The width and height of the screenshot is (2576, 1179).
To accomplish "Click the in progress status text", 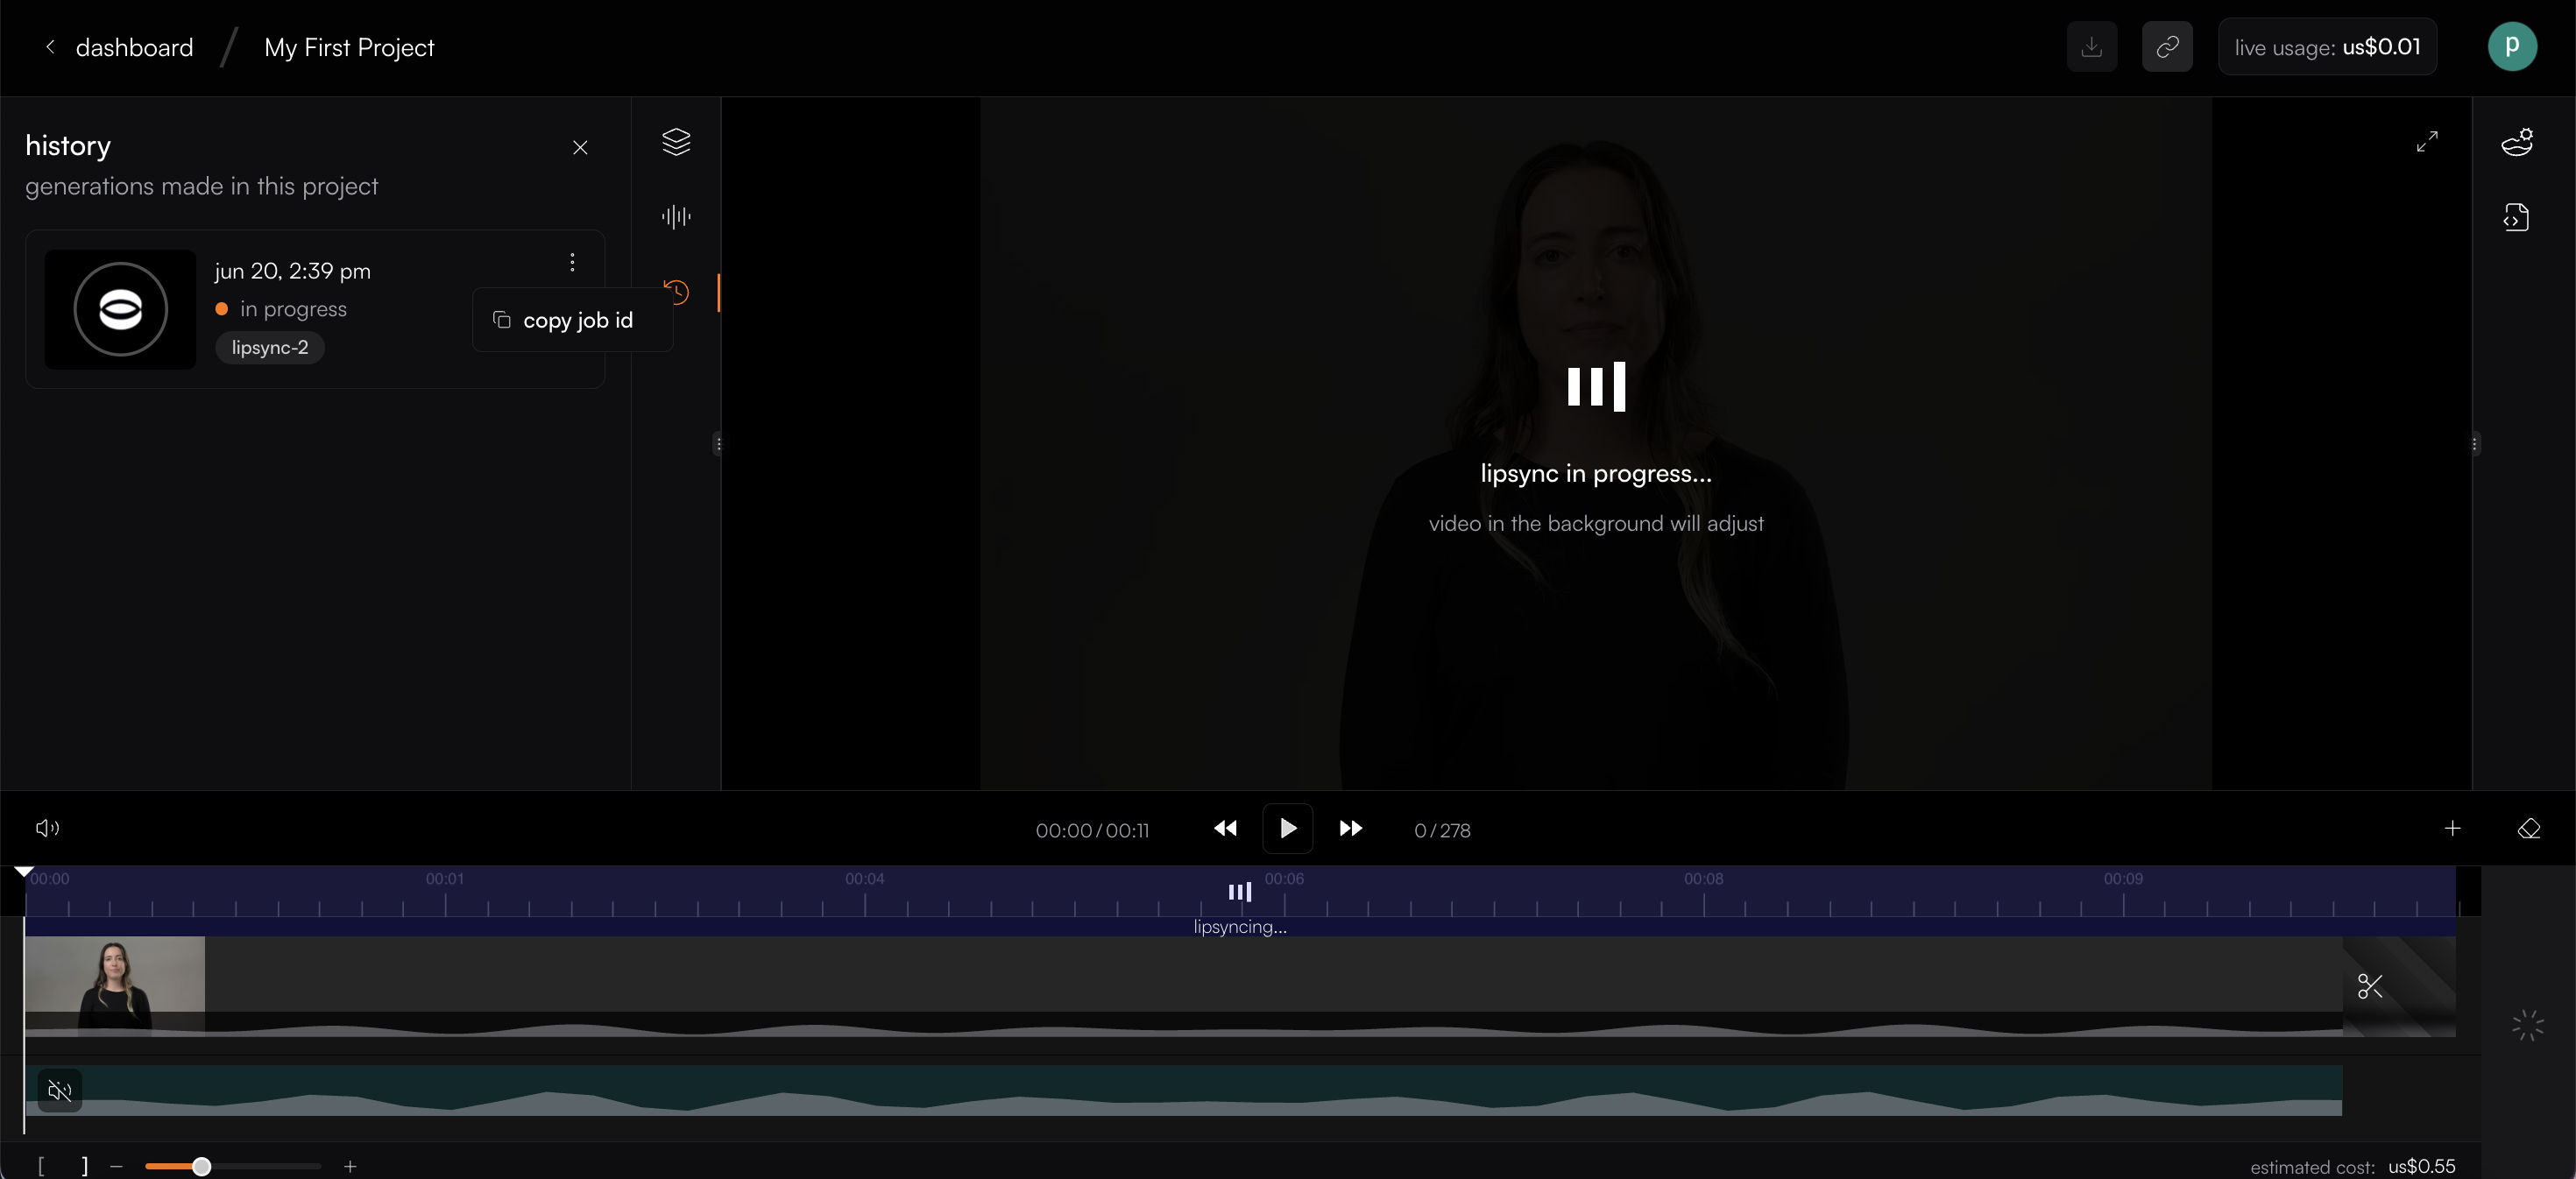I will point(293,309).
